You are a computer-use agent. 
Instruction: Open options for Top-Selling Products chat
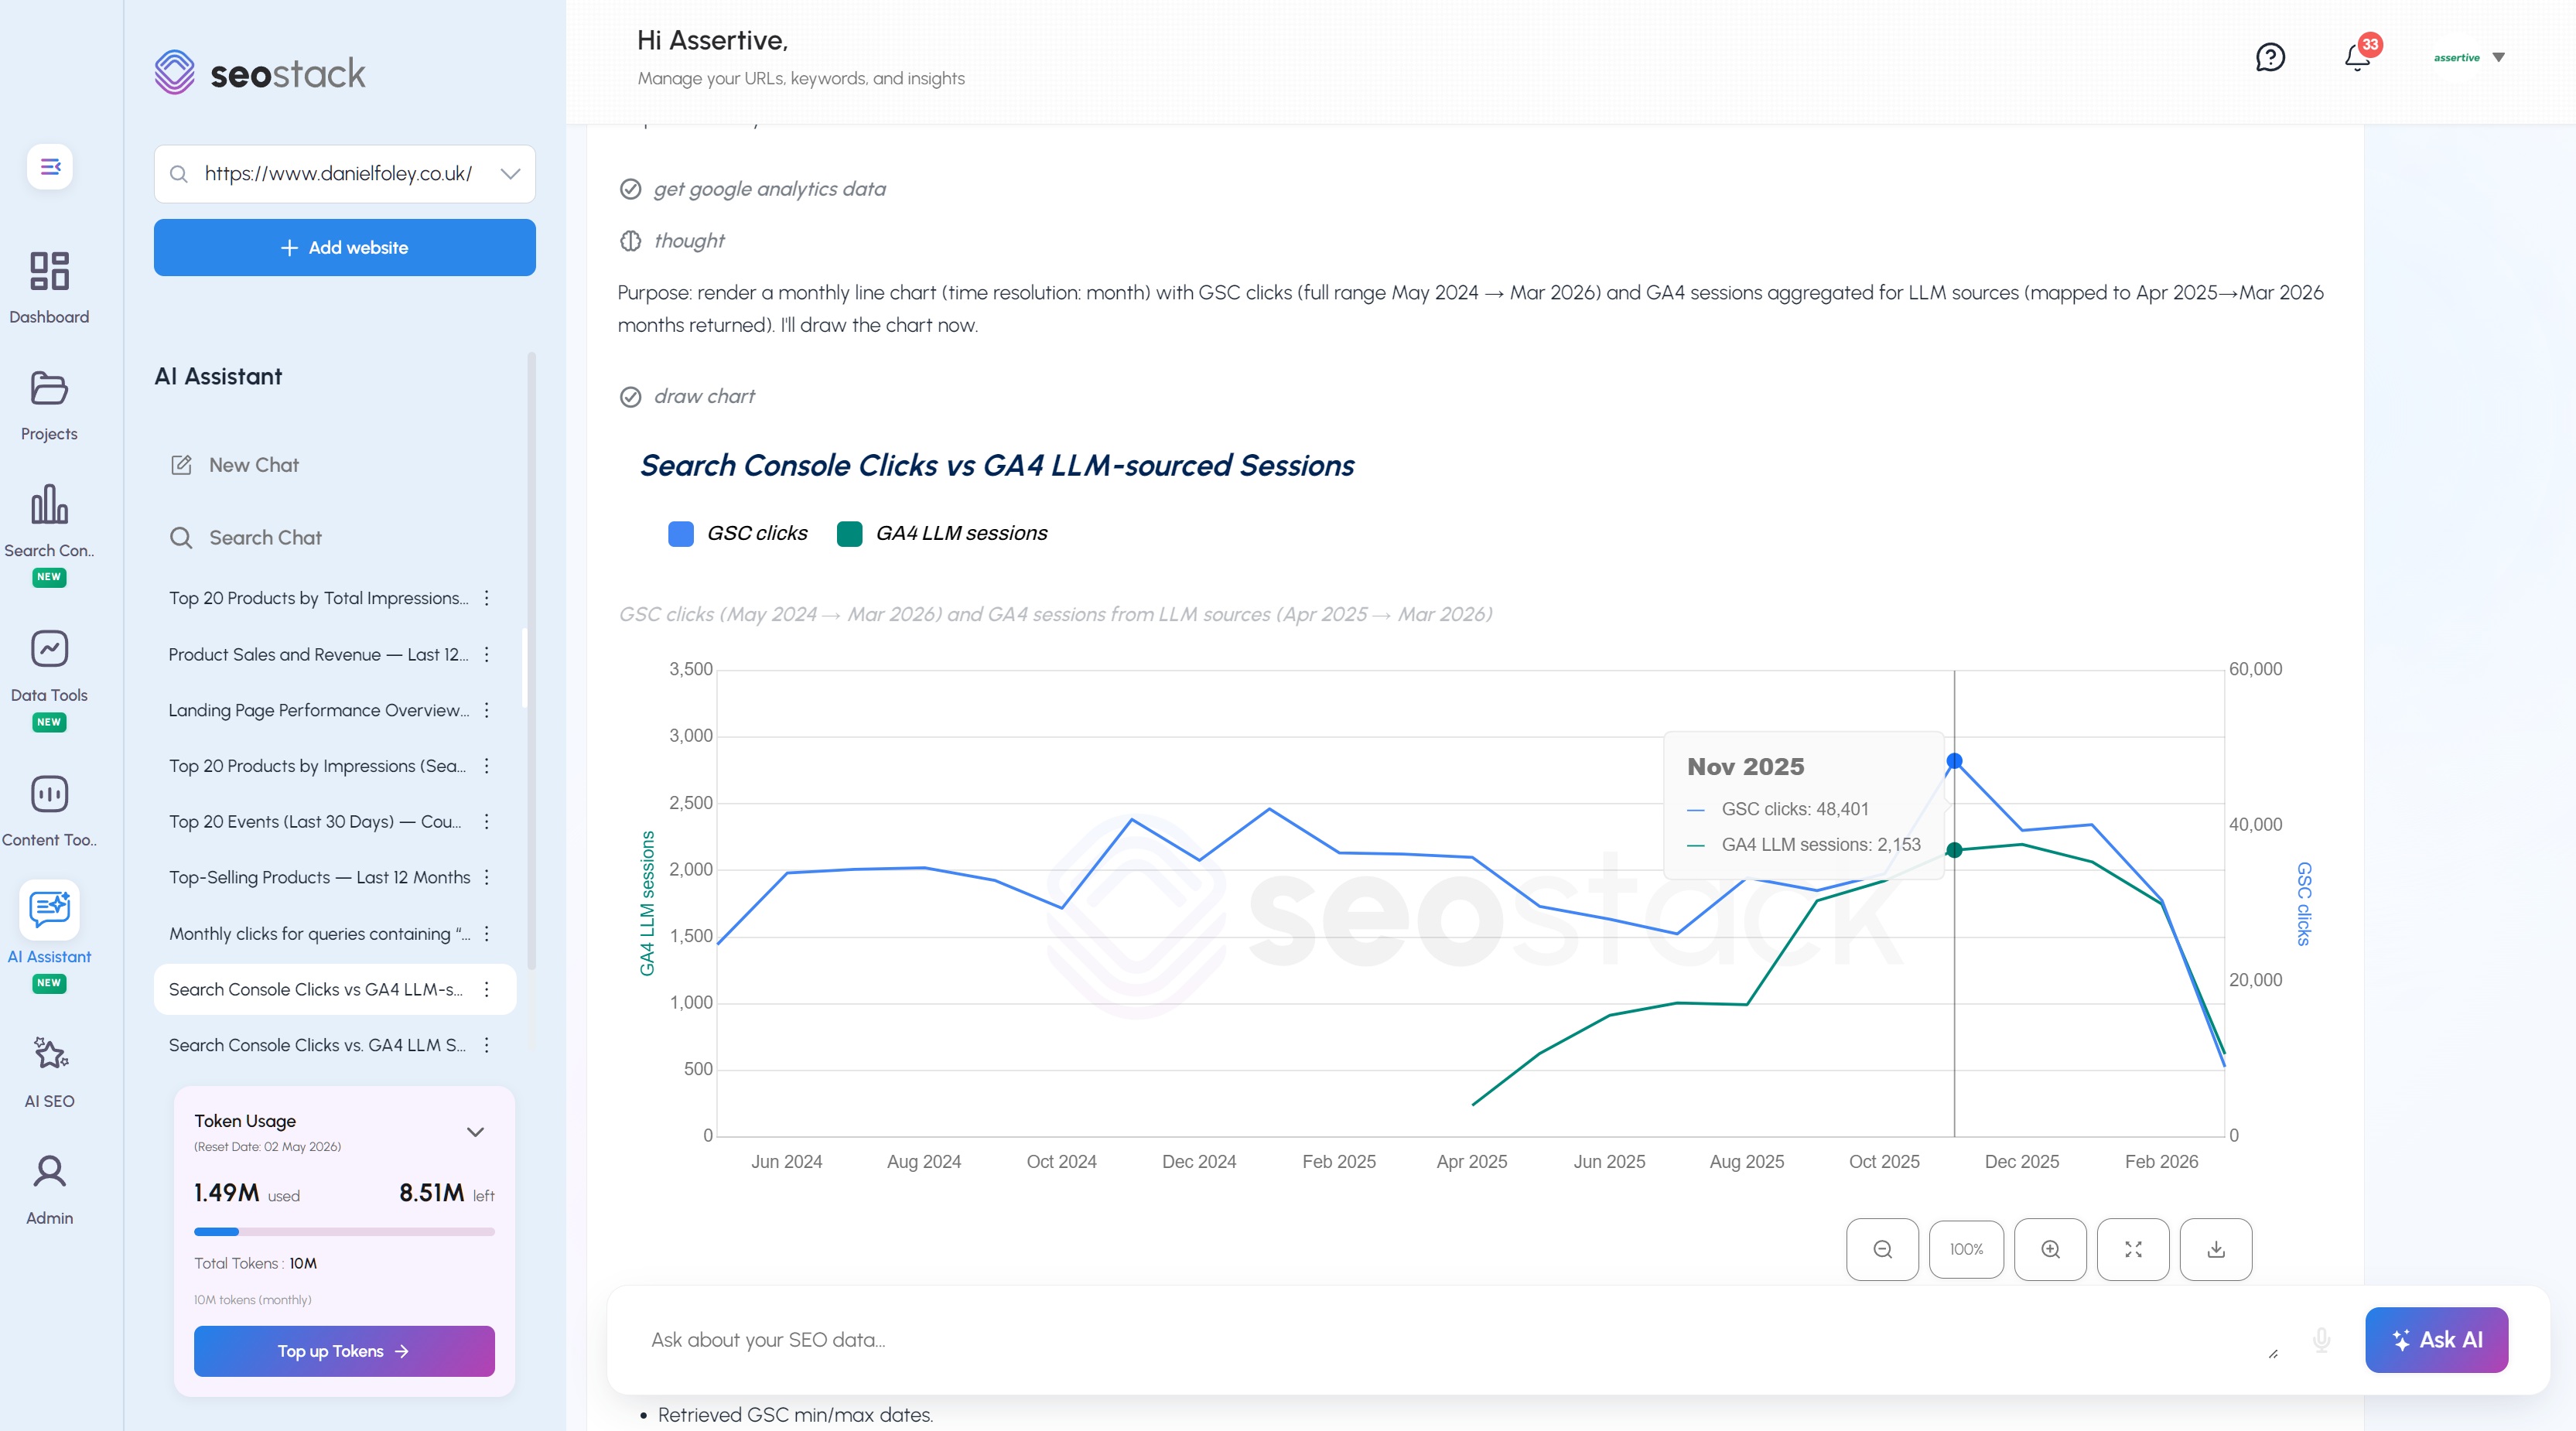point(487,877)
